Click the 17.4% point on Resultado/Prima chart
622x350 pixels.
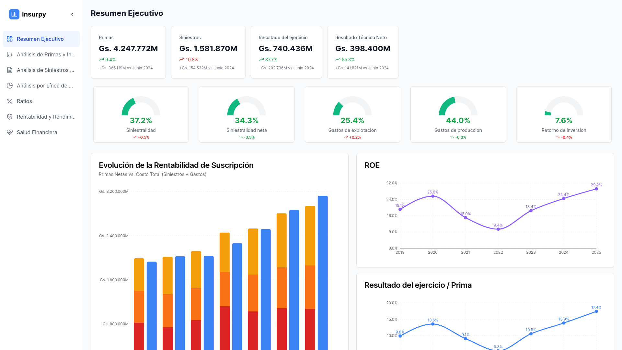pos(596,311)
